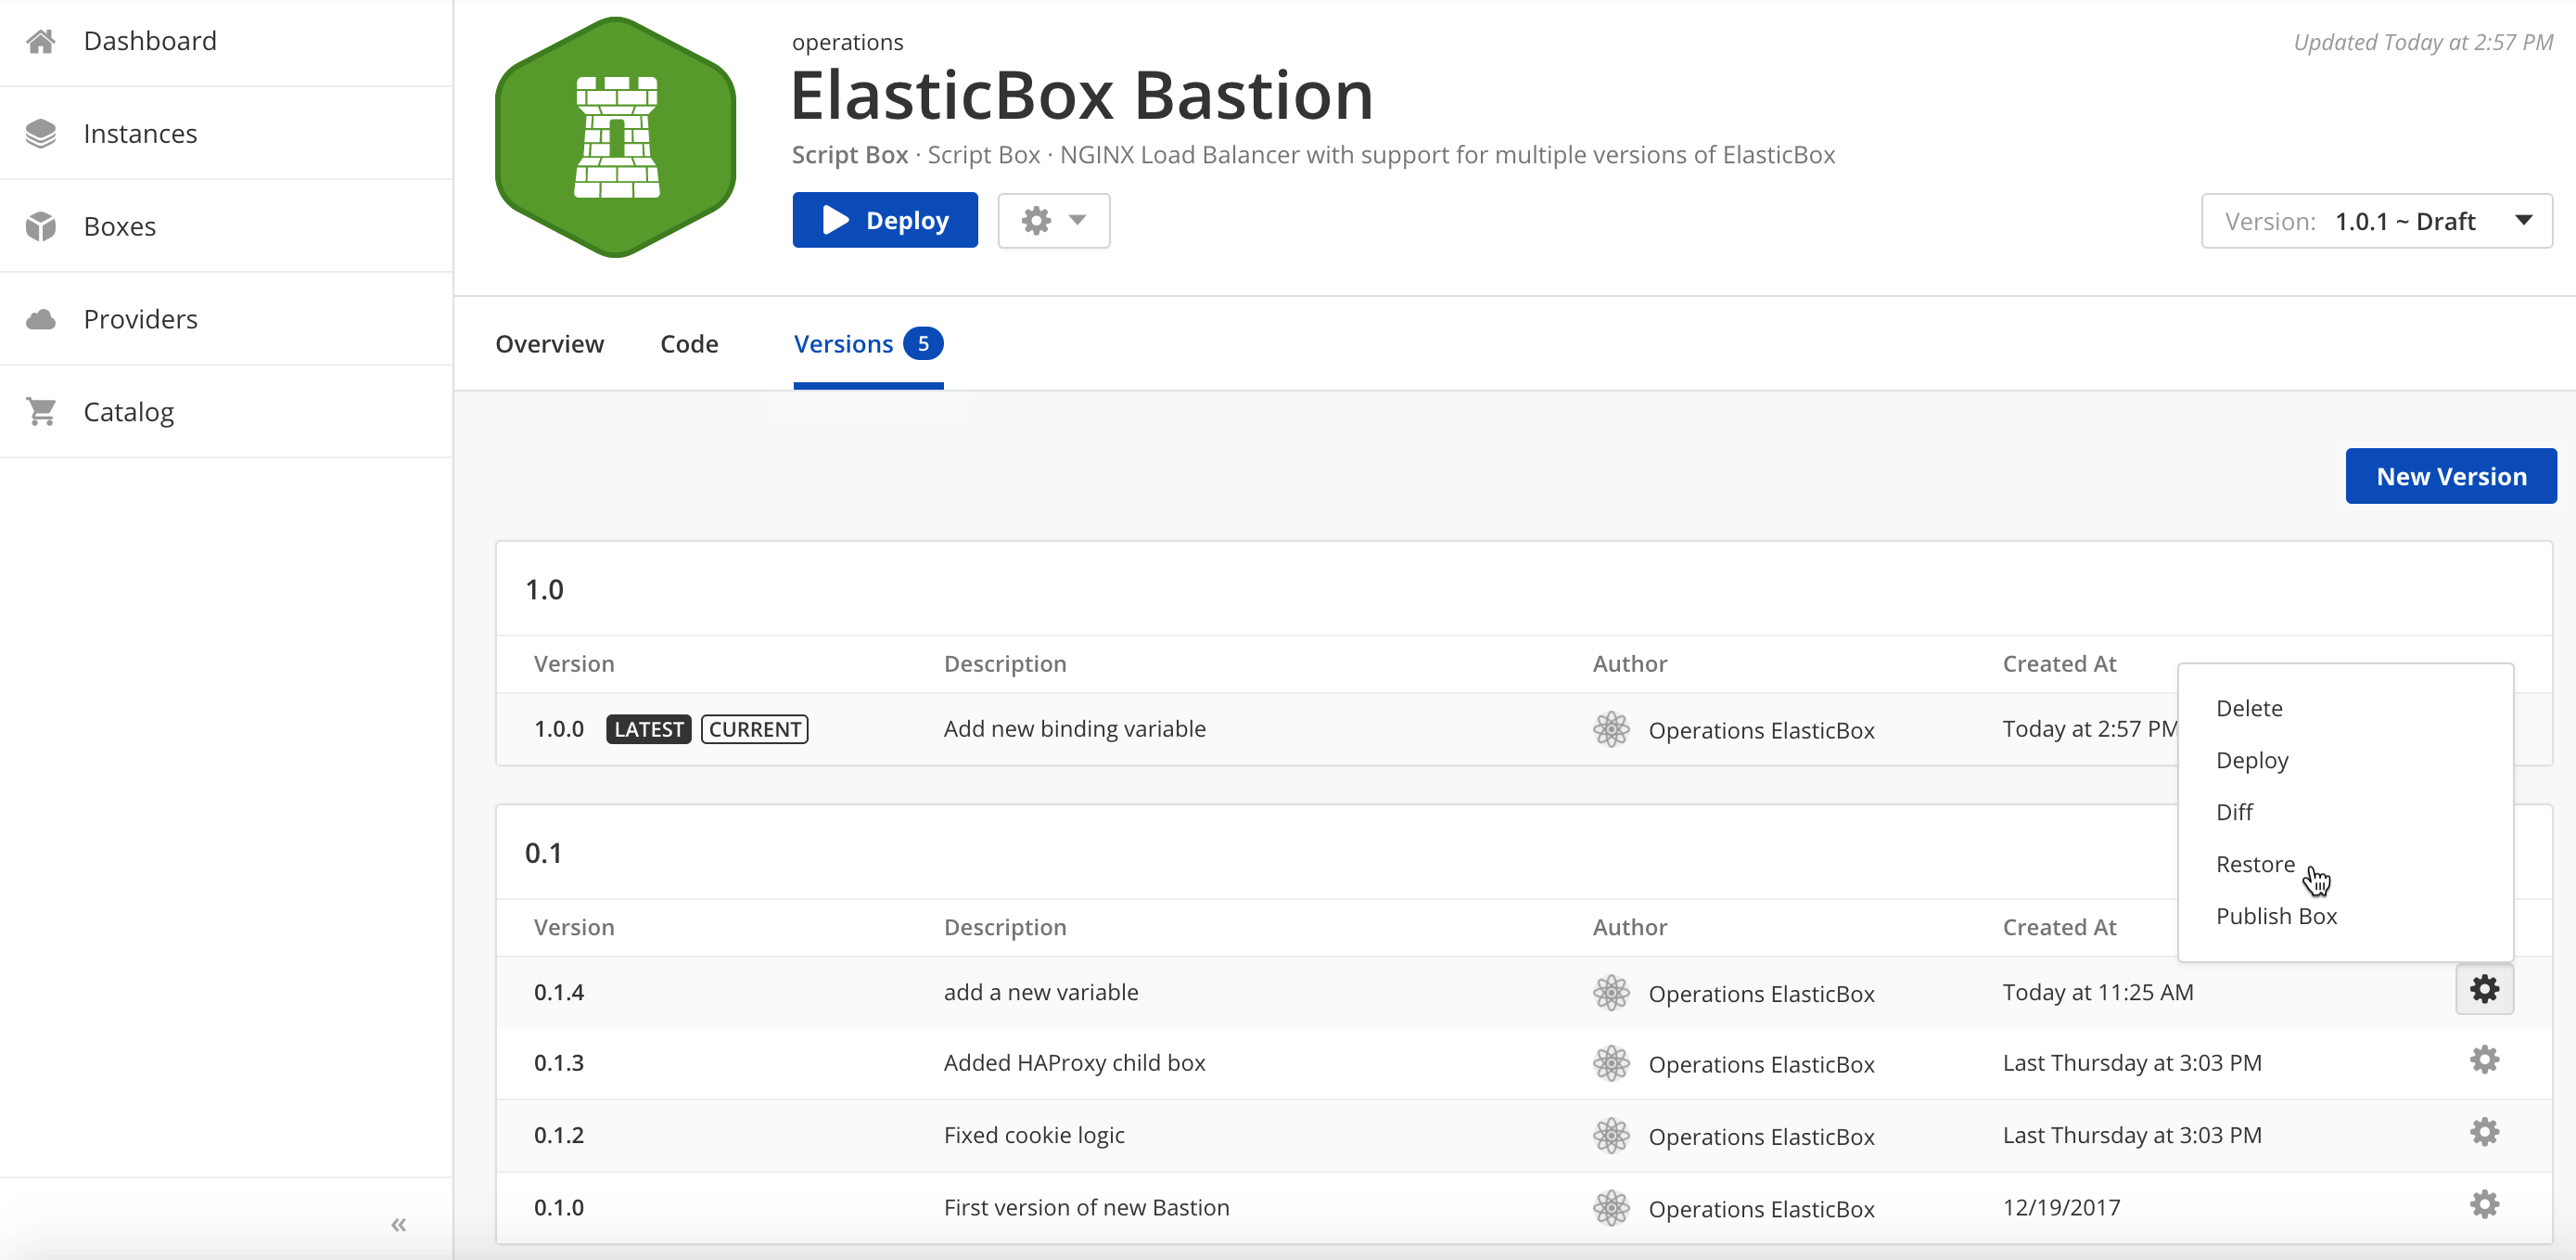Click 'Updated Today at 2:57 PM' text
The width and height of the screenshot is (2576, 1260).
tap(2422, 42)
